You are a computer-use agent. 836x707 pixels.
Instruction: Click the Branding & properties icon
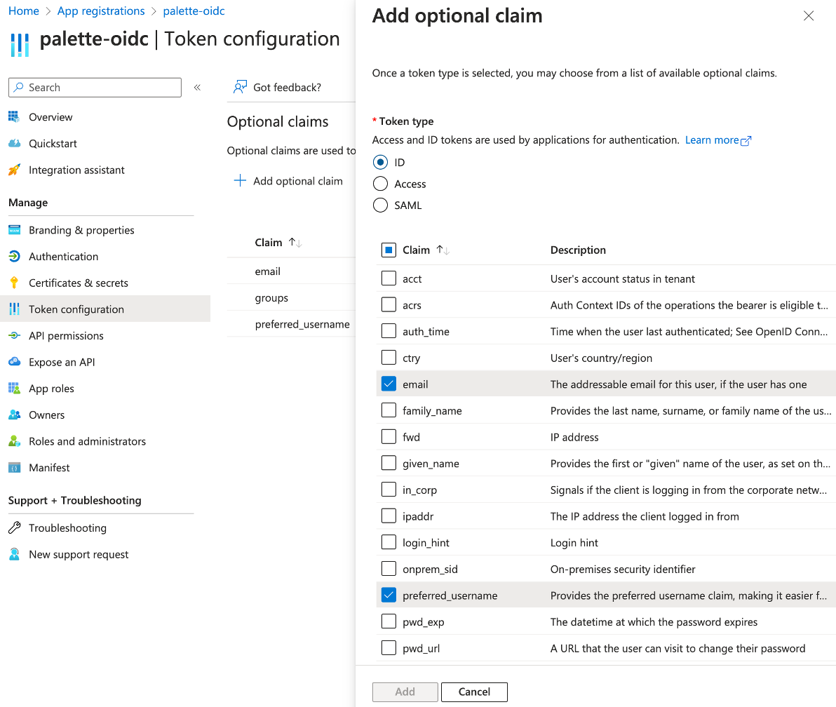15,230
